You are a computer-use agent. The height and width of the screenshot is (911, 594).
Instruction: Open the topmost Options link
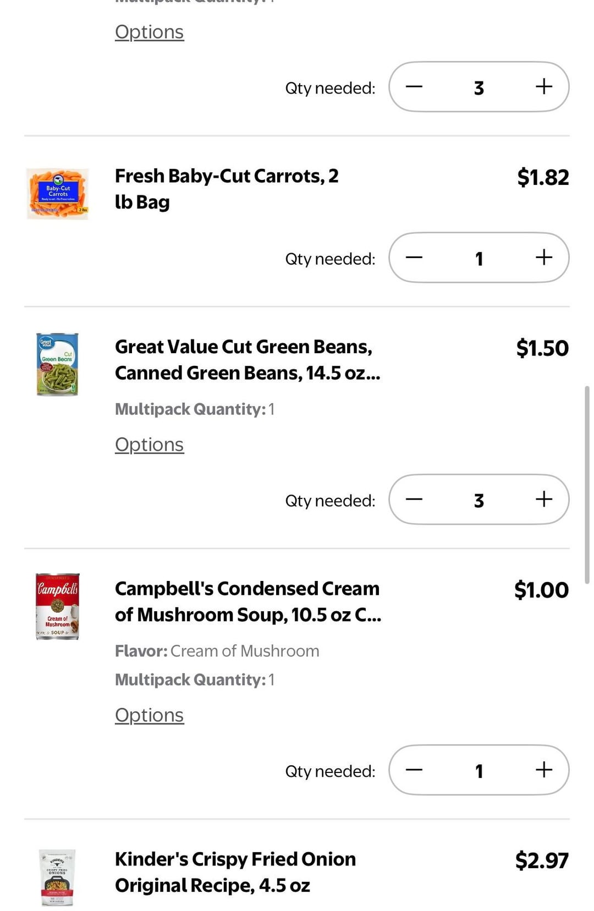(149, 32)
